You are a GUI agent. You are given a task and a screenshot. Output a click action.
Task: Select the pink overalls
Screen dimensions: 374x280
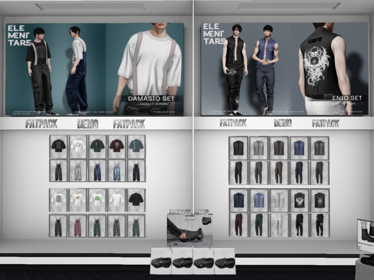[78, 226]
